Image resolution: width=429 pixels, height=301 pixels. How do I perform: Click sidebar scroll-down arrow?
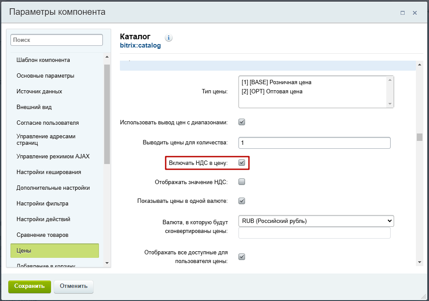coord(107,263)
